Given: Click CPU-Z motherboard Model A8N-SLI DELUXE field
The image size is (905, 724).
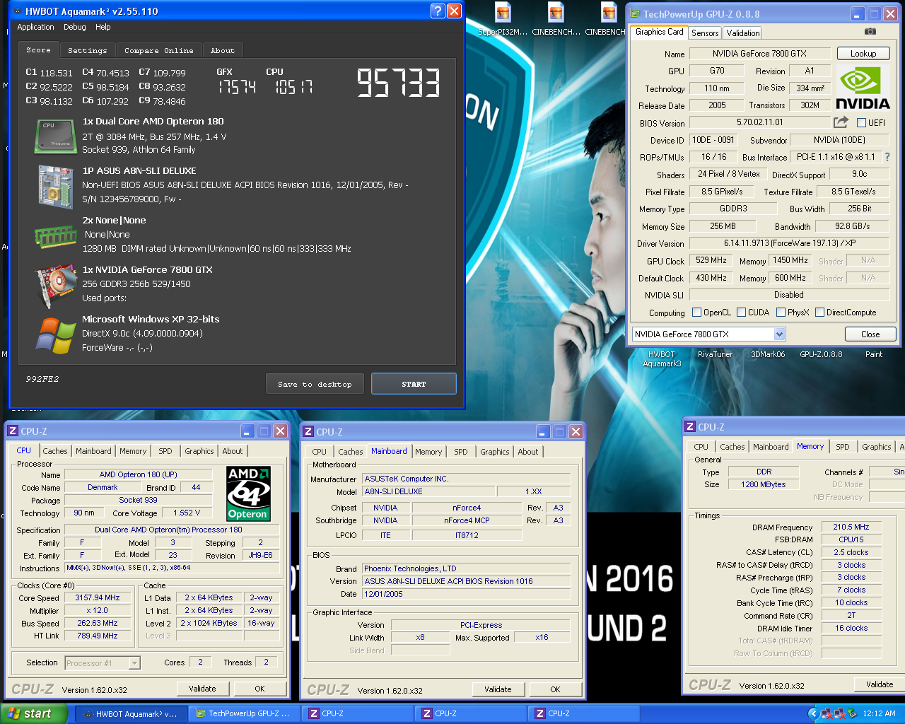Looking at the screenshot, I should click(428, 492).
